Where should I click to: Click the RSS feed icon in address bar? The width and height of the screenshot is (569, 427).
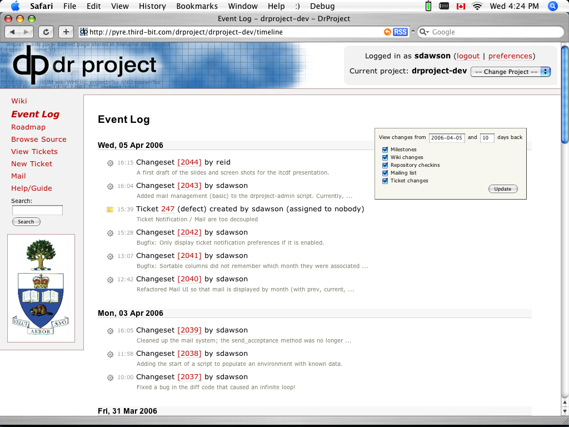click(400, 32)
